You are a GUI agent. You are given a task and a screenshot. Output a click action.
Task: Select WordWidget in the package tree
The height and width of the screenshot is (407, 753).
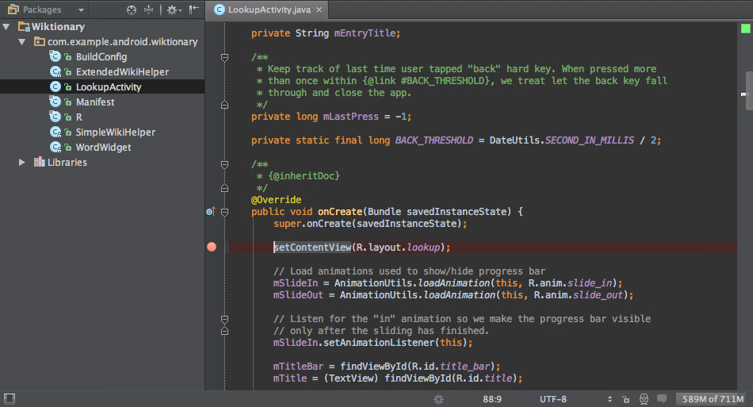coord(103,148)
